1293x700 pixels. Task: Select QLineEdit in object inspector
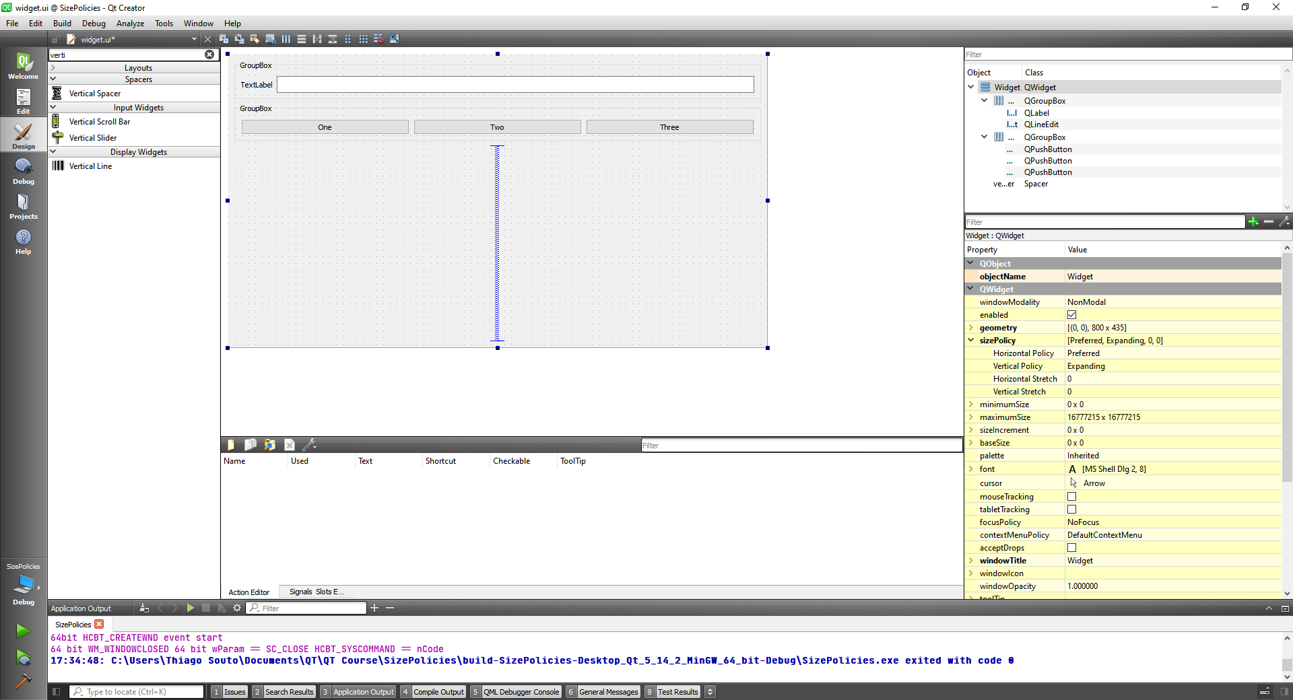1041,125
